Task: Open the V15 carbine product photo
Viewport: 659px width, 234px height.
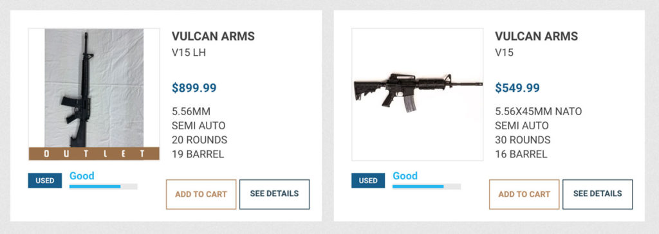Action: [417, 94]
